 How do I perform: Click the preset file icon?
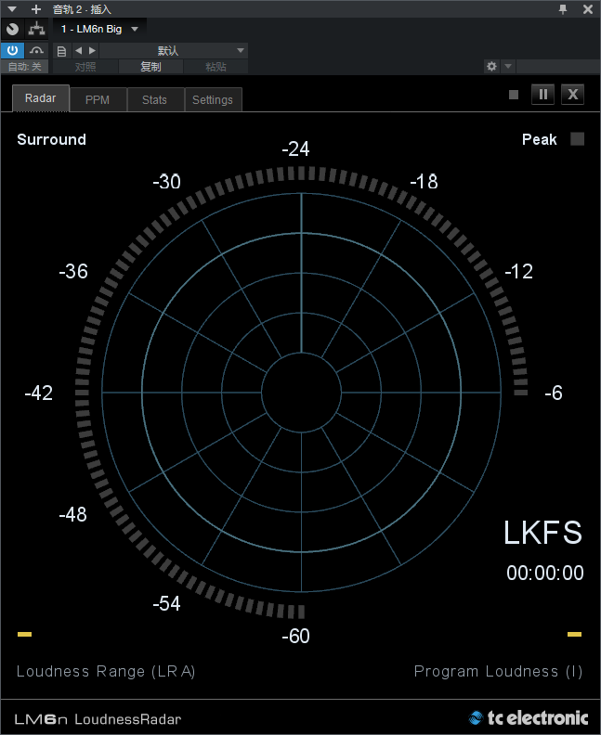click(61, 50)
